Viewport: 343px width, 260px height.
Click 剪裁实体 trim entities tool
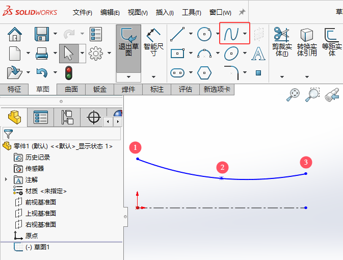(282, 42)
